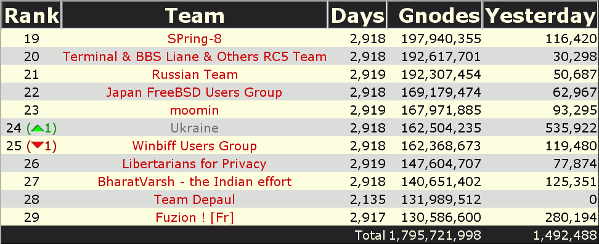Click the moomin team link
The width and height of the screenshot is (599, 244).
click(195, 110)
